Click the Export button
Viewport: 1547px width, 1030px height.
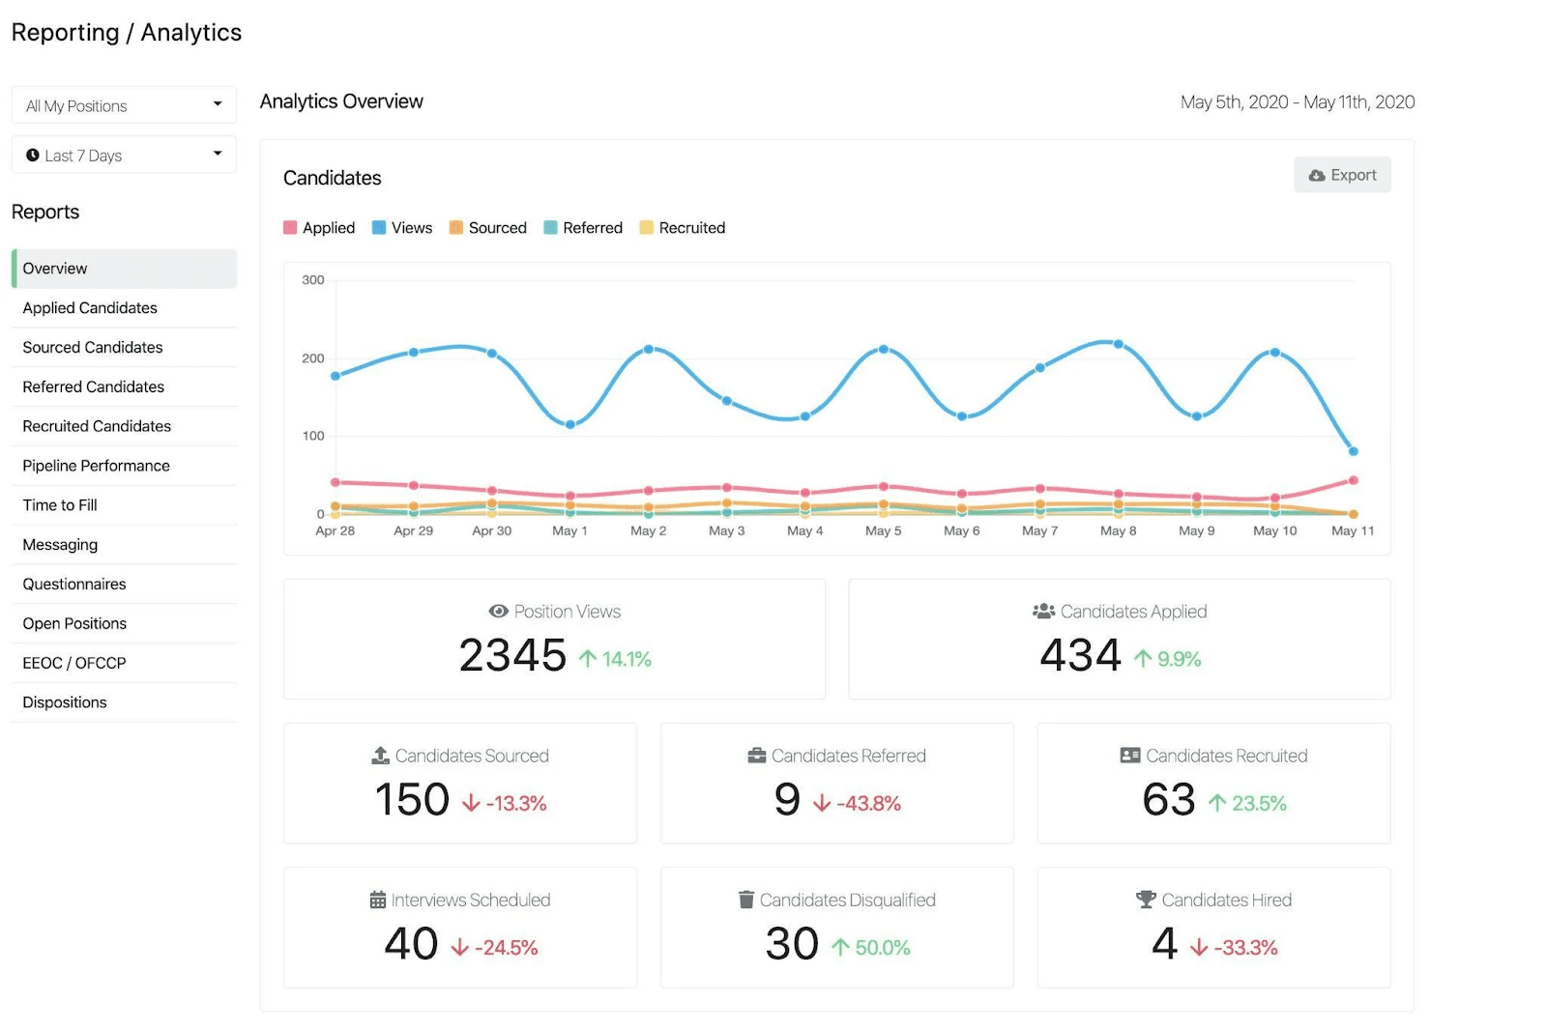click(x=1342, y=175)
